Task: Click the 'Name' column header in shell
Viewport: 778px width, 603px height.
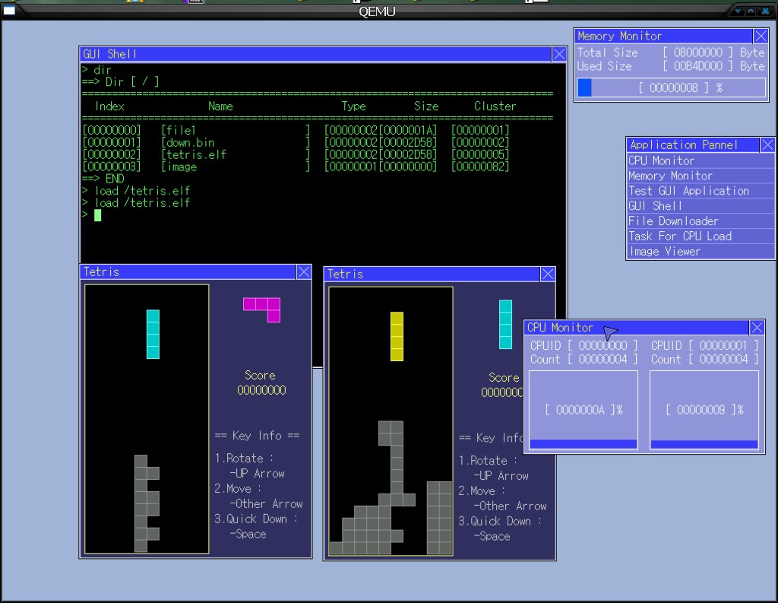Action: click(221, 106)
